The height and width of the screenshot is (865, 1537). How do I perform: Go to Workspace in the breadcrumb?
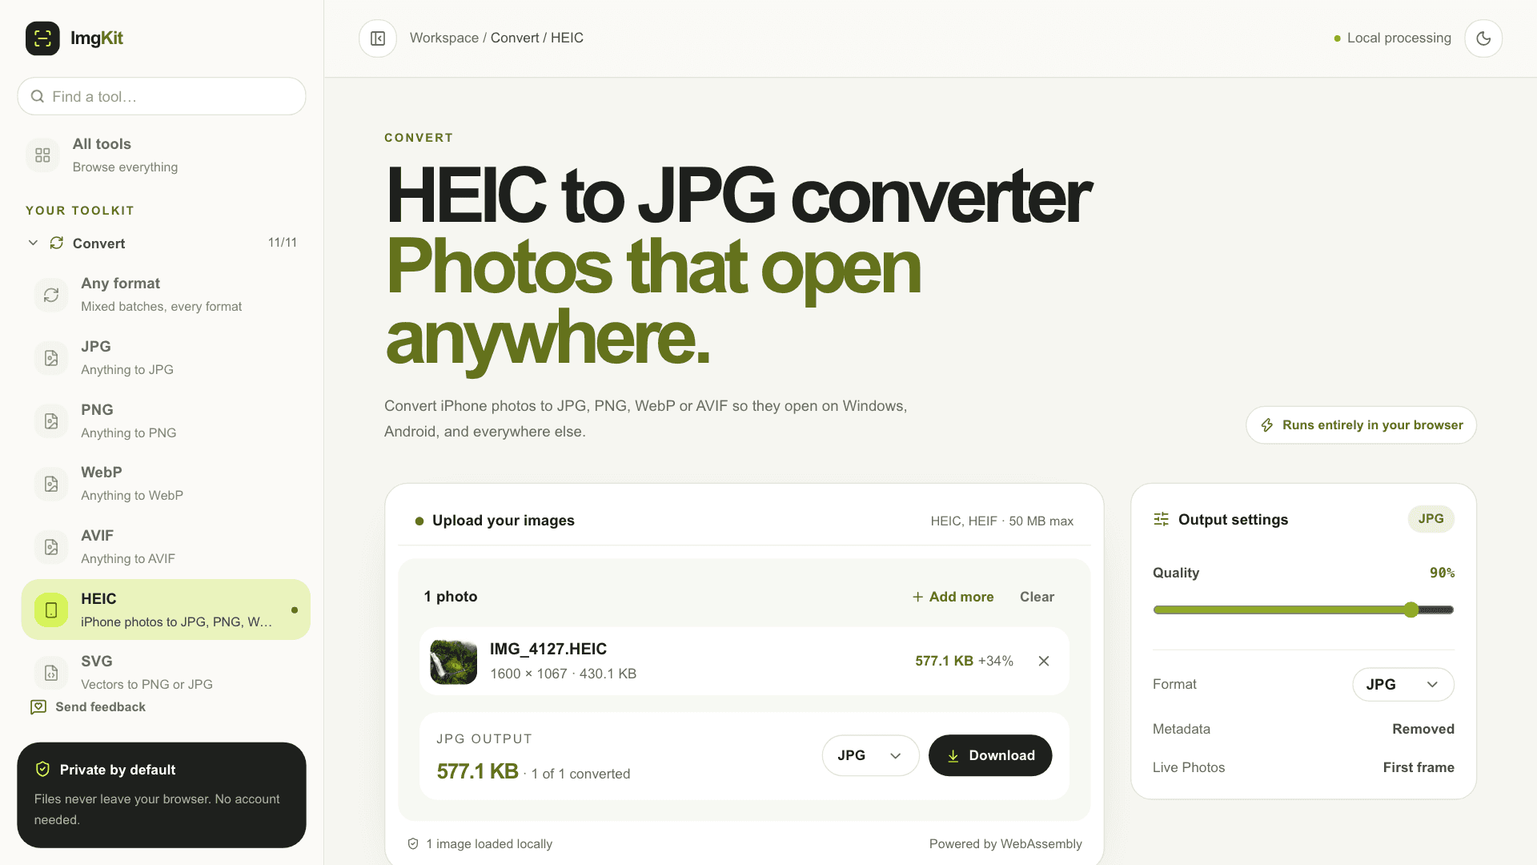coord(444,38)
